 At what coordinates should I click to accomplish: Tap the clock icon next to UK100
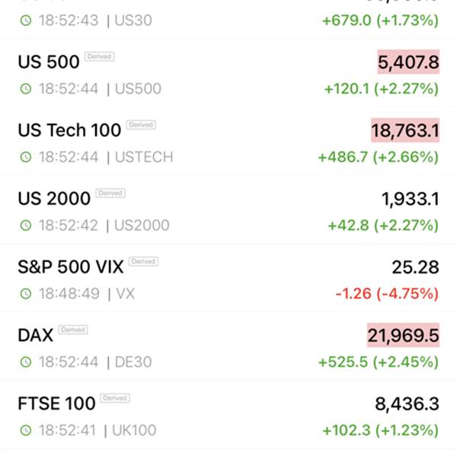[x=26, y=430]
